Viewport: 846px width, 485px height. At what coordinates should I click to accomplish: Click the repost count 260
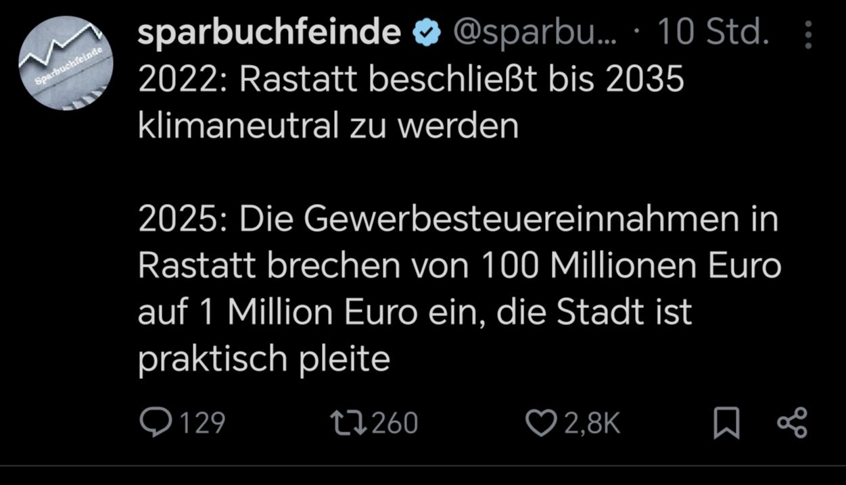click(395, 423)
